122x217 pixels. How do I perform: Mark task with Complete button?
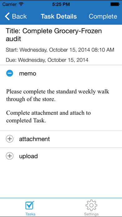[x=103, y=16]
